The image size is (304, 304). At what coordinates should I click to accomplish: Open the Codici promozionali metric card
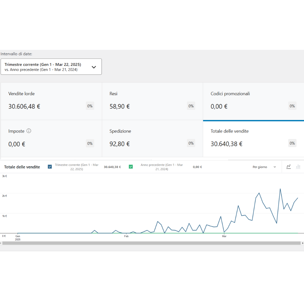253,101
